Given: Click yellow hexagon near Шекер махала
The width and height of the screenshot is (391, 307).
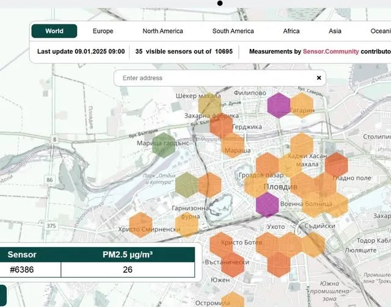Looking at the screenshot, I should pos(210,106).
